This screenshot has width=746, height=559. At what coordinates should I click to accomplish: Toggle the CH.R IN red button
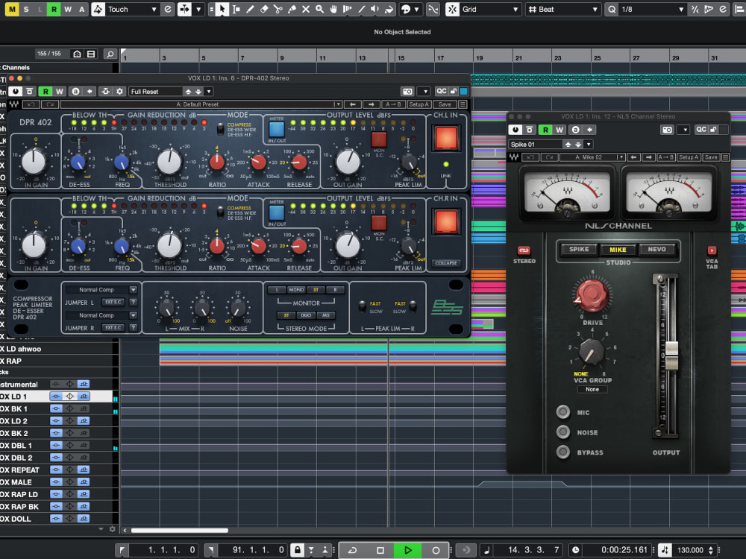point(446,221)
